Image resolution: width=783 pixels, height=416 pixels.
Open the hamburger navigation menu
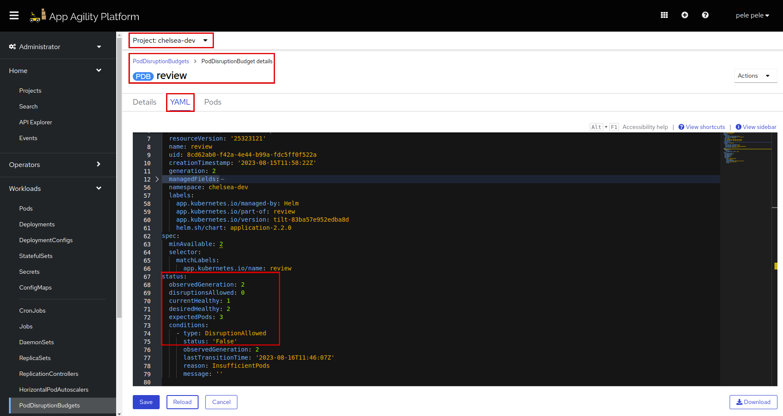point(14,15)
